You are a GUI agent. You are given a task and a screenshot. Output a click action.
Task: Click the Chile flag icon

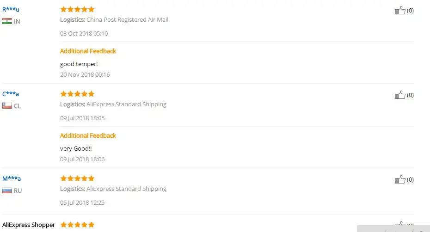pos(7,106)
